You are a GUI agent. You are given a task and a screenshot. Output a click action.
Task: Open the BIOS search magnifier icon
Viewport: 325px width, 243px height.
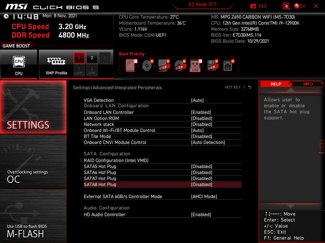click(286, 6)
